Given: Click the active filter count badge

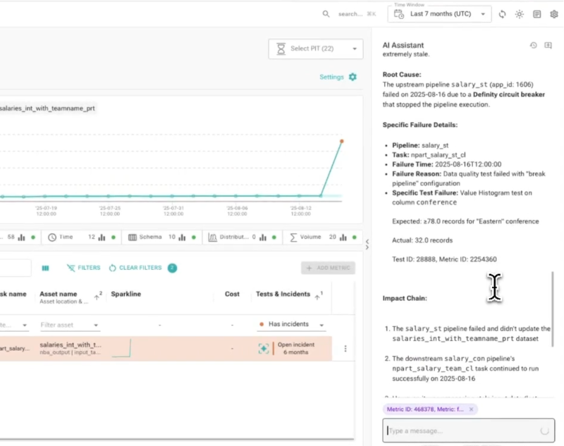Looking at the screenshot, I should point(172,268).
